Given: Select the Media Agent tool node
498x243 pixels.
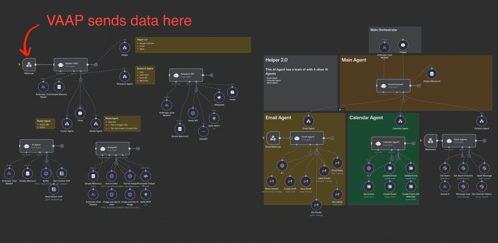Looking at the screenshot, I should [96, 123].
